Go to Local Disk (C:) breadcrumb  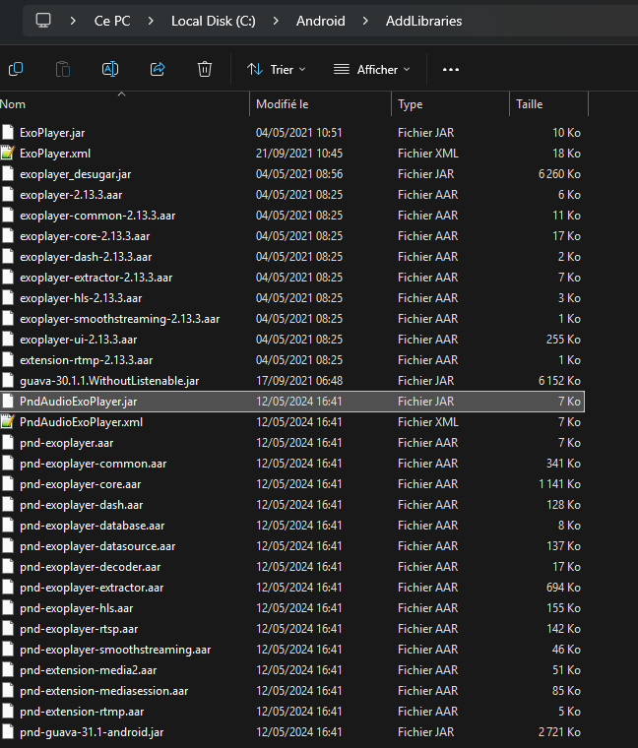pyautogui.click(x=214, y=21)
